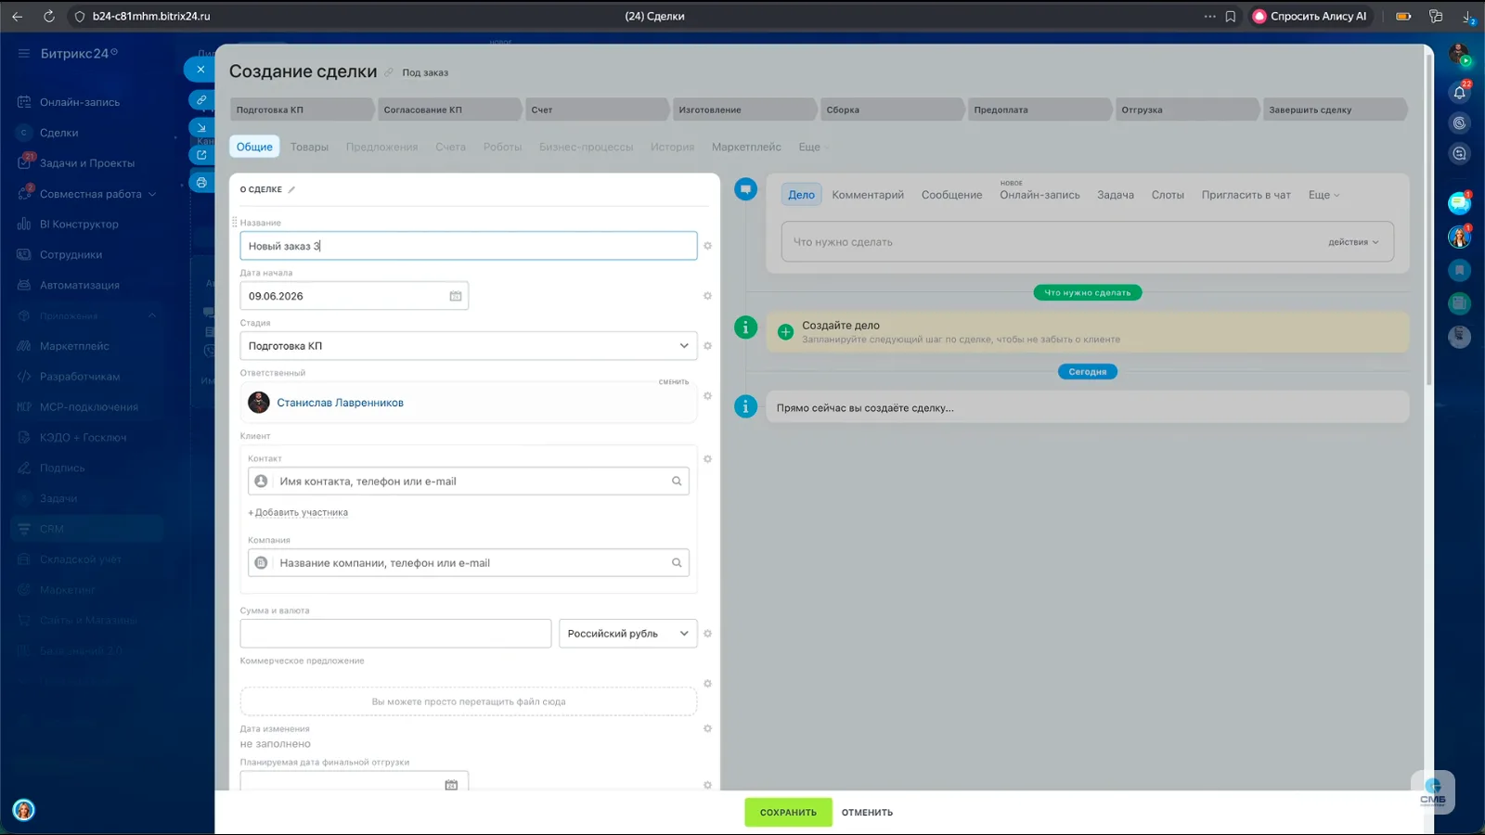Click Пригласить в чат tab
The image size is (1485, 835).
click(1246, 195)
